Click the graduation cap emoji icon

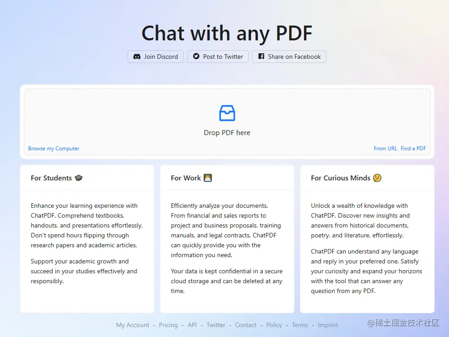(79, 178)
